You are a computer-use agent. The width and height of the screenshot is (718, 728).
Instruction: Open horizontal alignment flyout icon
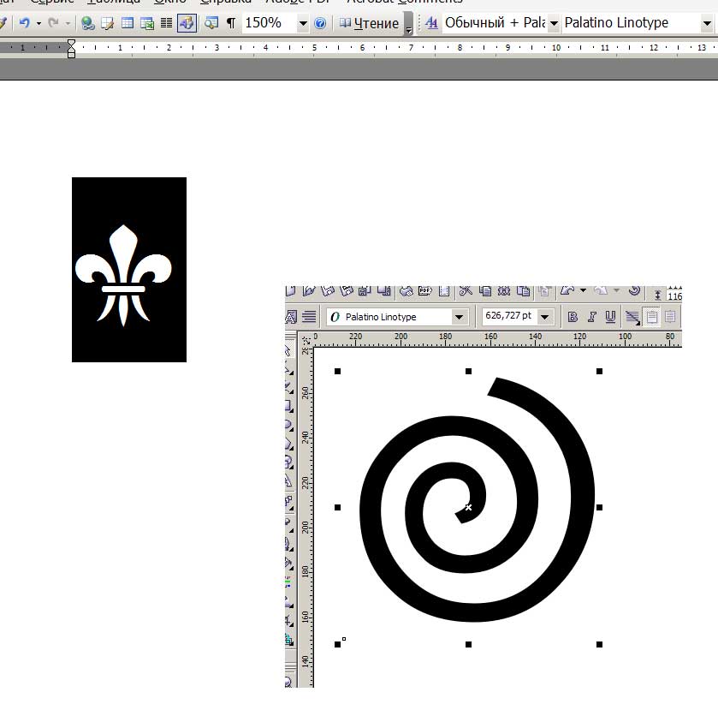point(632,317)
